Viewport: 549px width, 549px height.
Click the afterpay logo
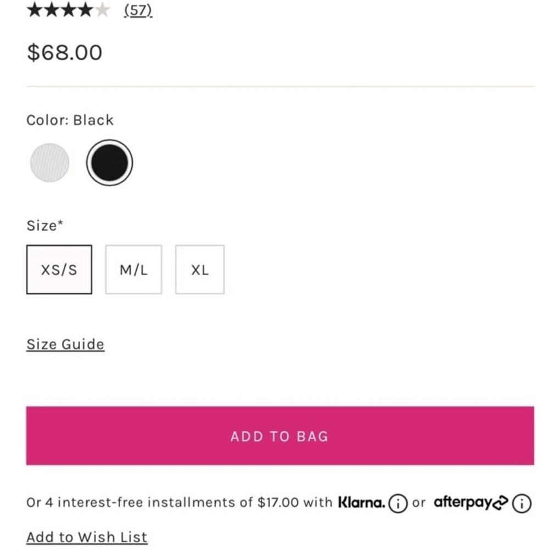click(470, 503)
